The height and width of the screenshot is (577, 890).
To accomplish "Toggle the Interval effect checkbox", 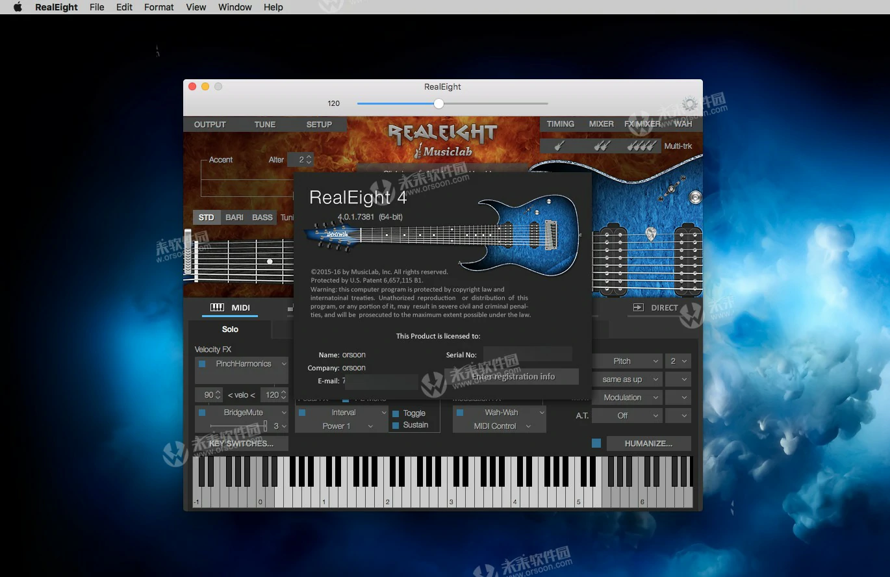I will 302,413.
